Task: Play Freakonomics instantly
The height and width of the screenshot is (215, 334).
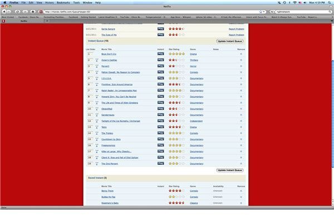Action: [161, 145]
